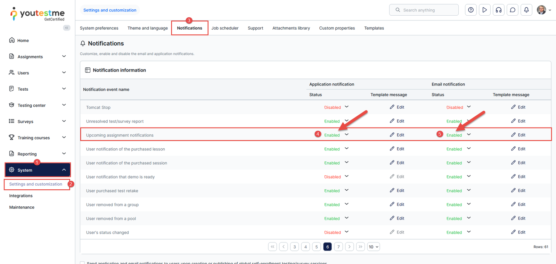Switch to the Job scheduler tab
The image size is (556, 264).
click(225, 28)
